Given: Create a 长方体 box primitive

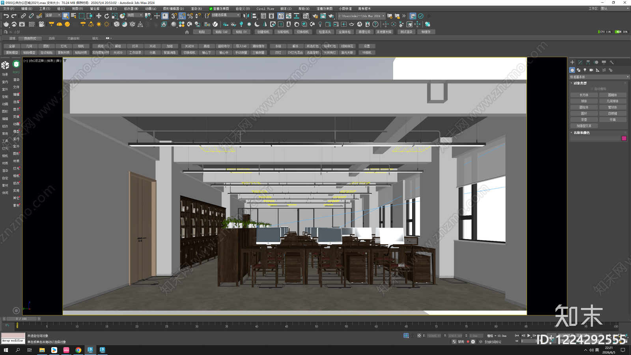Looking at the screenshot, I should [x=584, y=95].
